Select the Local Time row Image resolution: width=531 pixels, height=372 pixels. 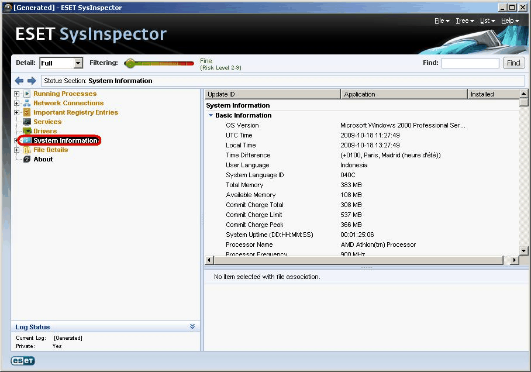[x=362, y=145]
